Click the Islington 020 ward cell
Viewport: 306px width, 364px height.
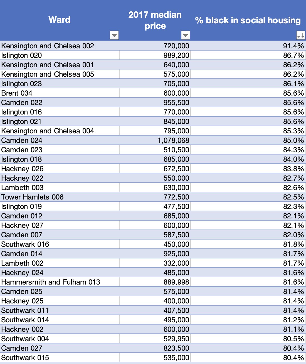[60, 55]
